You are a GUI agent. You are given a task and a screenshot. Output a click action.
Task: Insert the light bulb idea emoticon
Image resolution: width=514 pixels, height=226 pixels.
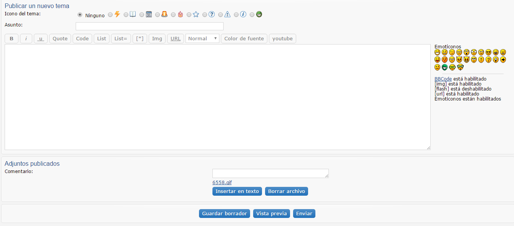(496, 59)
